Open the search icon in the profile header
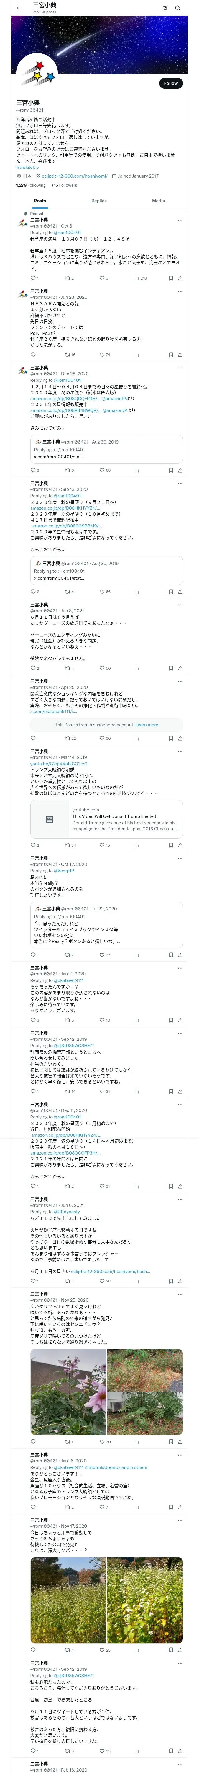Viewport: 199px width, 1773px height. pos(178,8)
